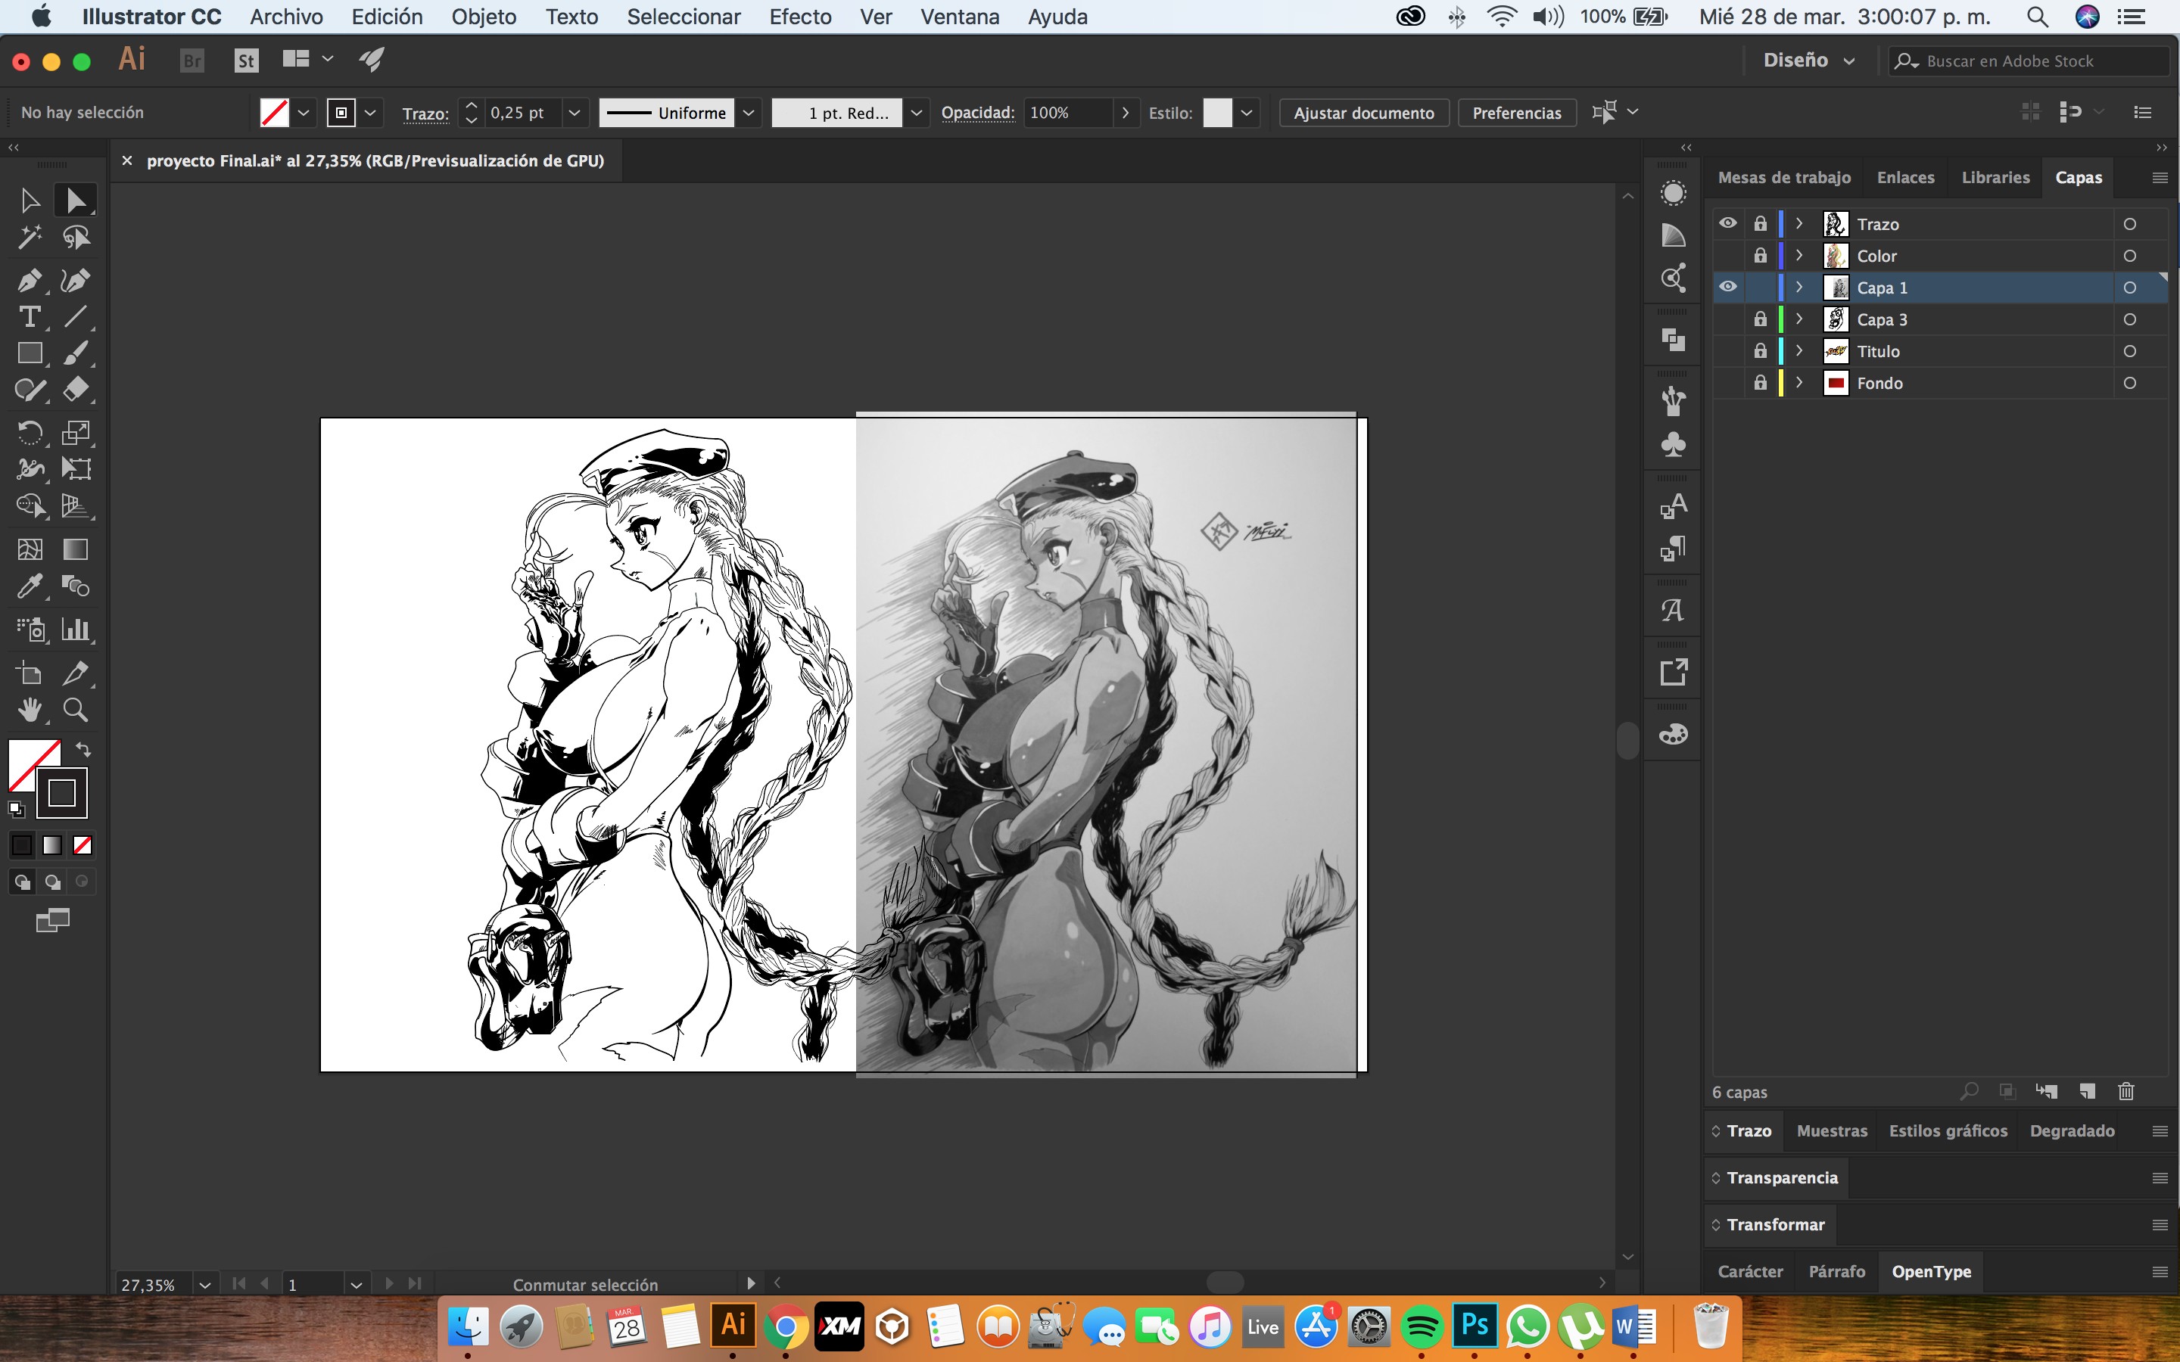Open the Efecto menu
The width and height of the screenshot is (2180, 1362).
[x=800, y=16]
